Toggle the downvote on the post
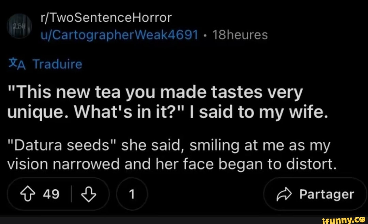 tap(89, 194)
